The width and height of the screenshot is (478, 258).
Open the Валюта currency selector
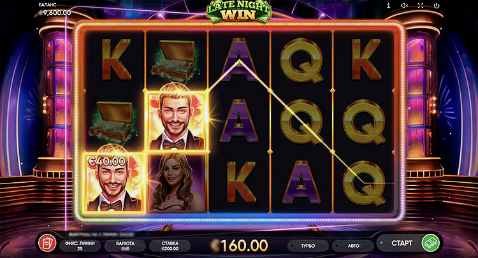click(x=125, y=246)
